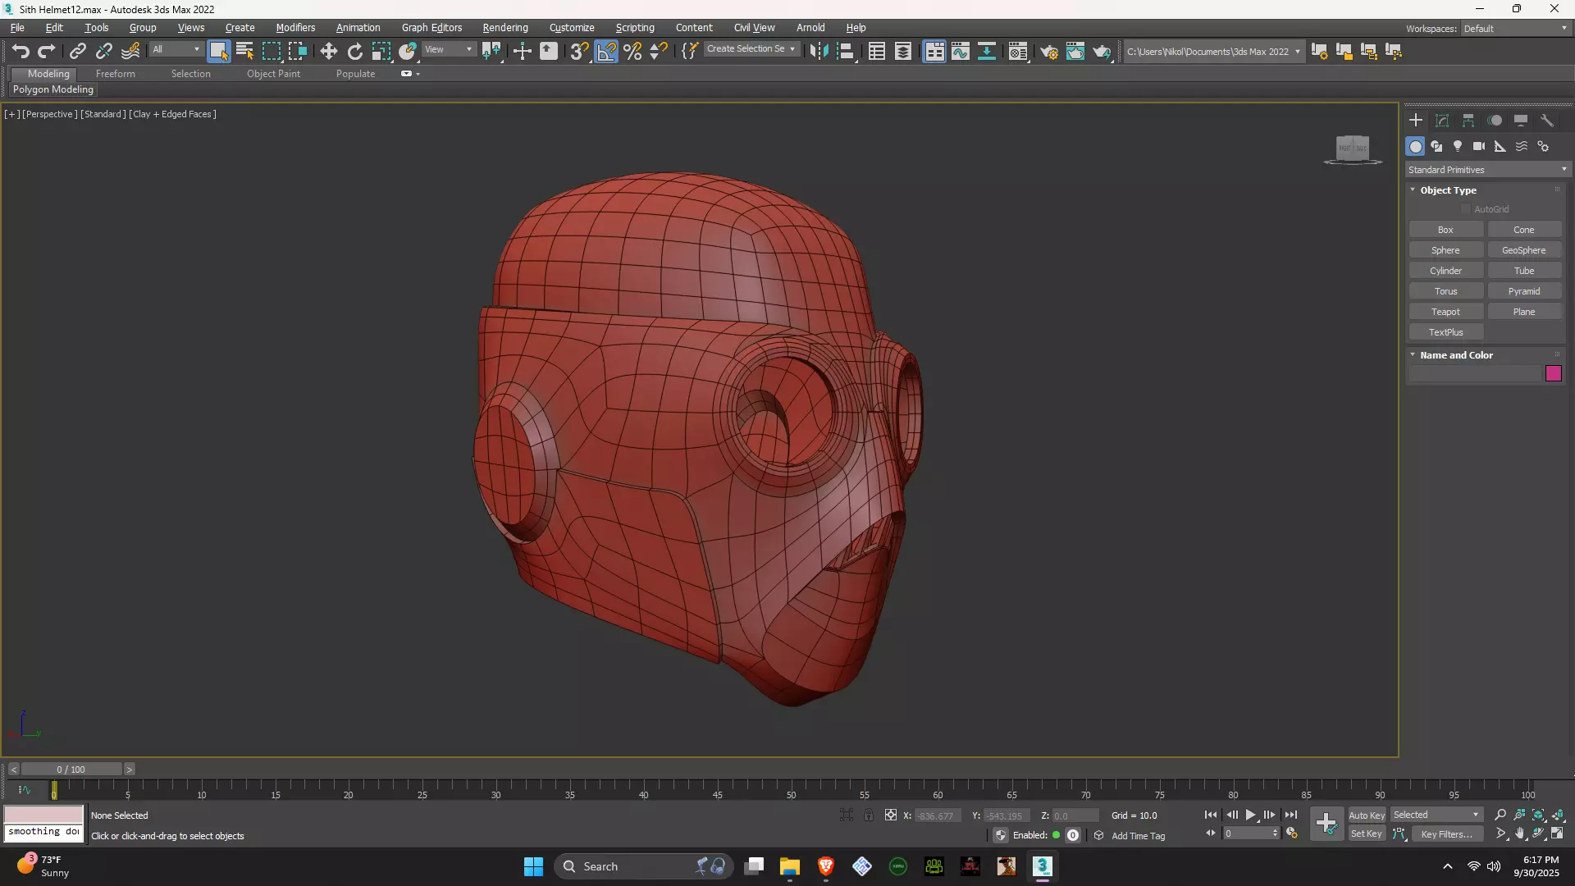This screenshot has height=886, width=1575.
Task: Open the Display panel tab
Action: tap(1521, 121)
